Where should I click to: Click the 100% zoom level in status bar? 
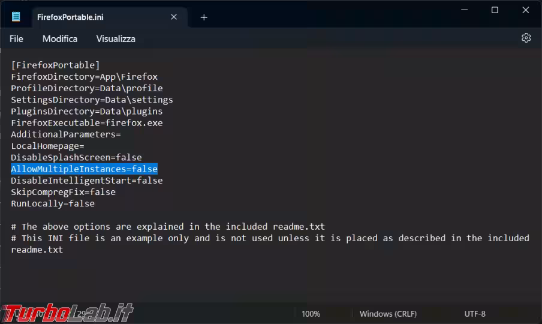tap(311, 314)
